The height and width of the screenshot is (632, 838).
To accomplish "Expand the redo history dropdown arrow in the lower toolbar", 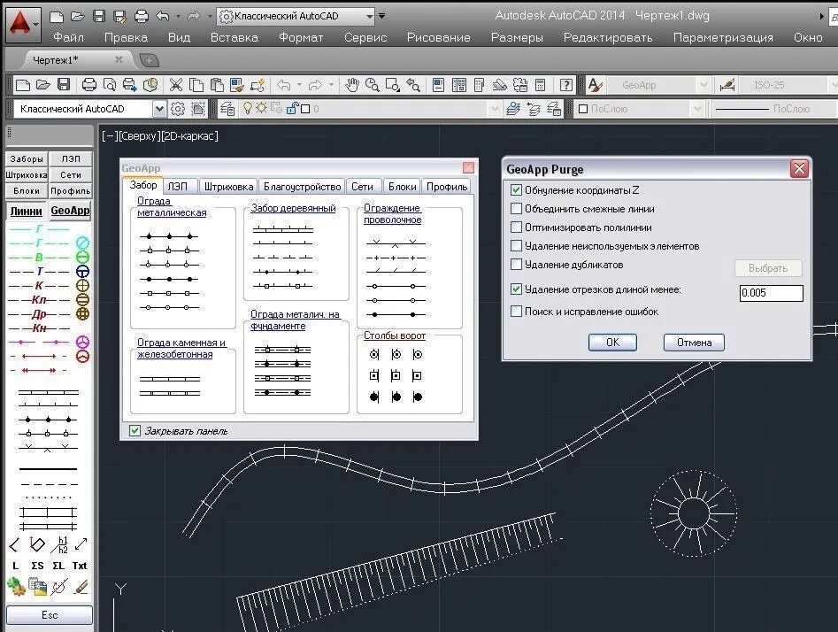I will pyautogui.click(x=331, y=84).
